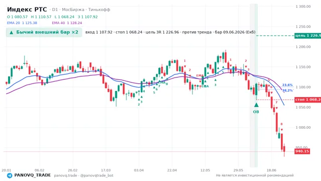Click the 1 150.00 price axis label
Screen dimensions: 321x181
(x=303, y=67)
